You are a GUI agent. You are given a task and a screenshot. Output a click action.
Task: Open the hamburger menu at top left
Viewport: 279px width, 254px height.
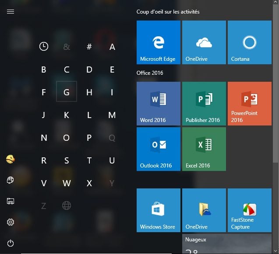point(11,12)
